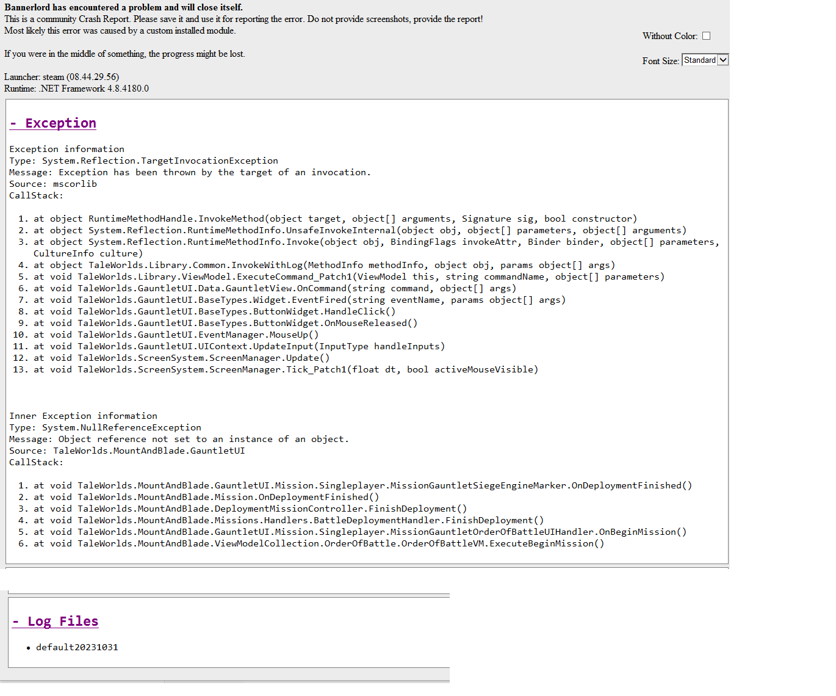
Task: Click 'Exception has been thrown' message line
Action: (190, 172)
